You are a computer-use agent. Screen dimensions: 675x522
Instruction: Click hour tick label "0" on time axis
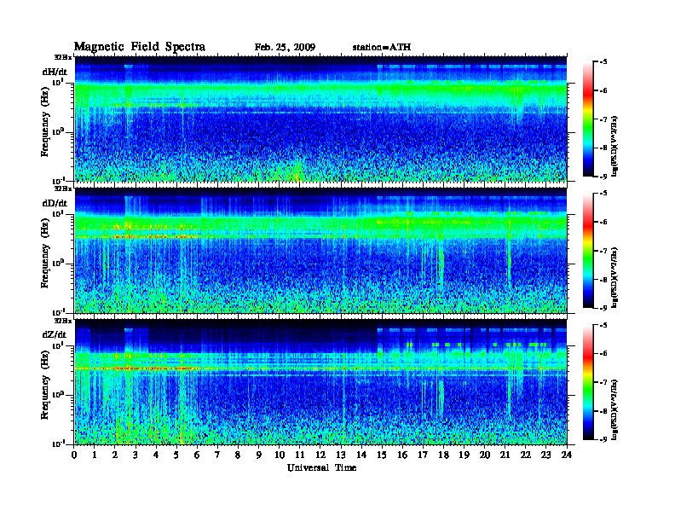pyautogui.click(x=74, y=455)
